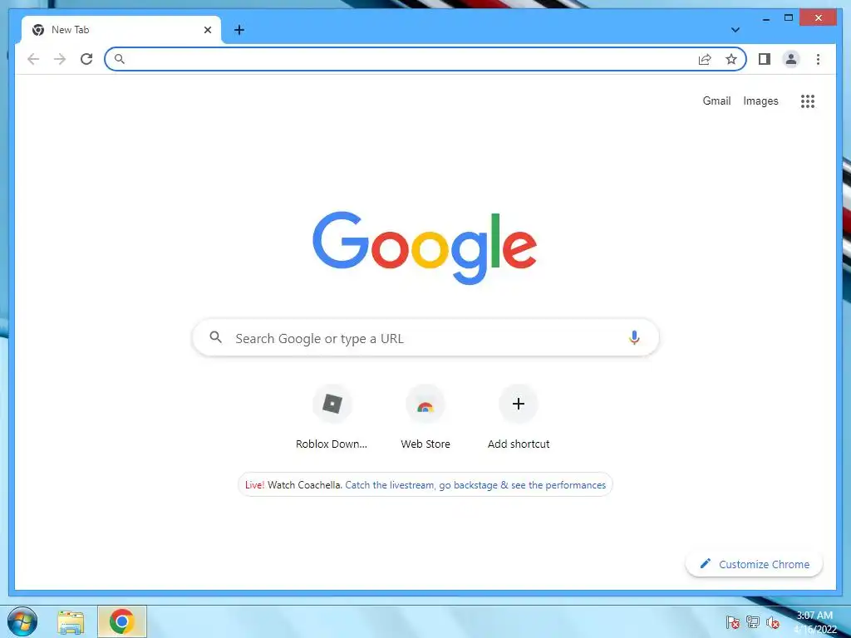Bookmark this tab with star icon

(x=731, y=59)
